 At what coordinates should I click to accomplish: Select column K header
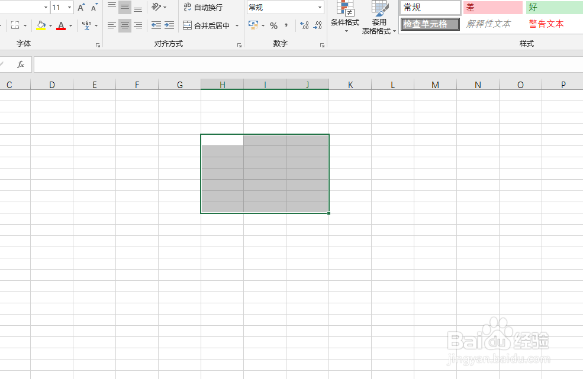point(350,85)
